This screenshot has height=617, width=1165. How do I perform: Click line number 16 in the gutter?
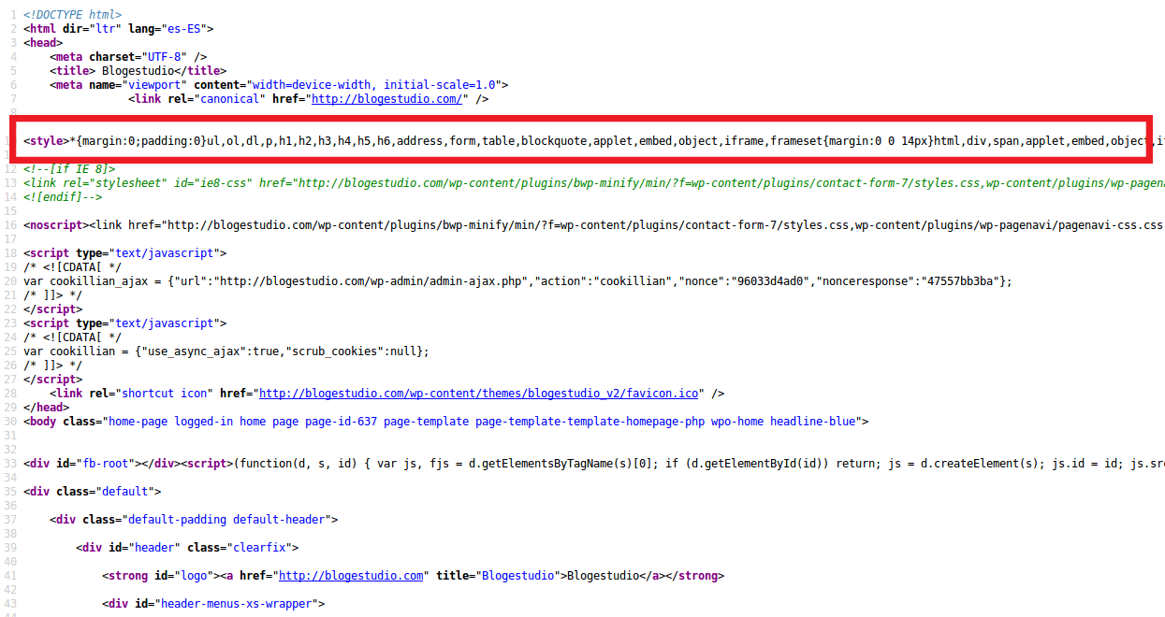[9, 224]
